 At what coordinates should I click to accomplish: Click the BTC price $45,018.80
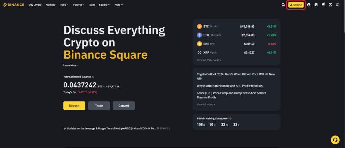(247, 26)
